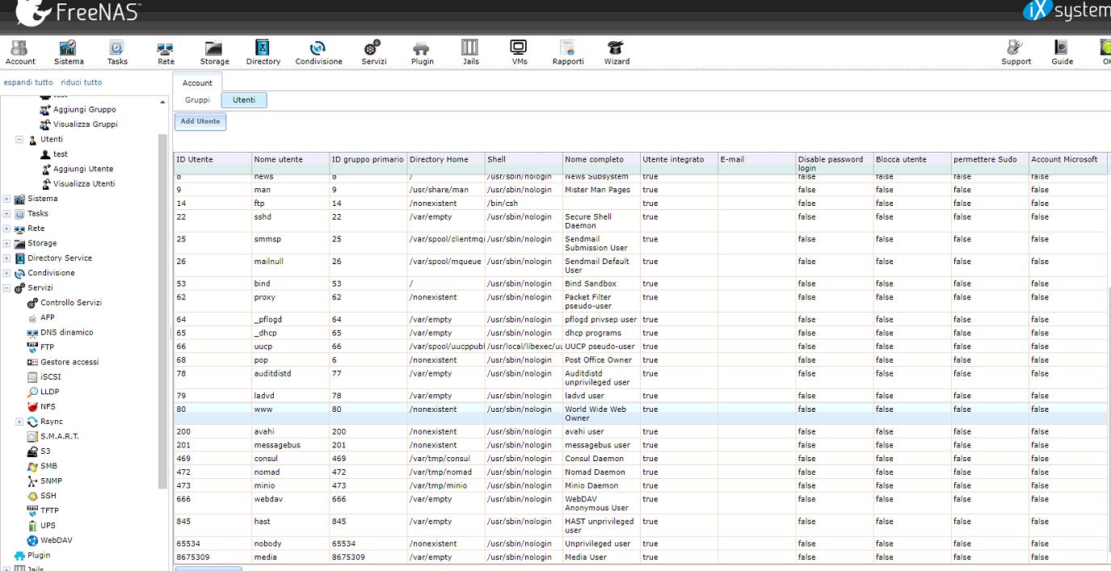Select SMB in the services tree
1111x571 pixels.
click(x=48, y=466)
